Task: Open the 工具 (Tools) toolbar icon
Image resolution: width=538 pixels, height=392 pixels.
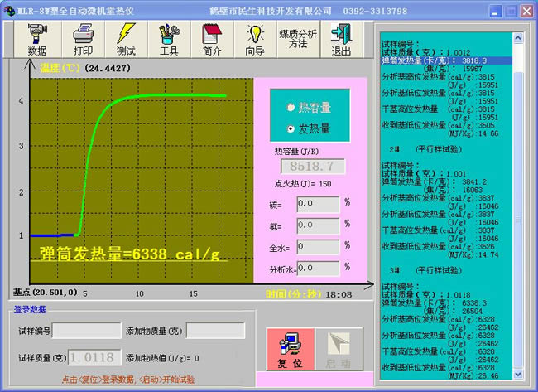Action: [x=169, y=39]
